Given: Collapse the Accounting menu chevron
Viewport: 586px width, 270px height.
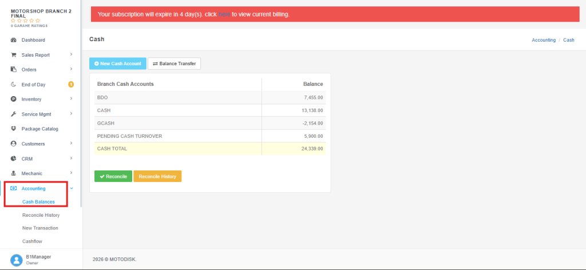Looking at the screenshot, I should coord(72,188).
